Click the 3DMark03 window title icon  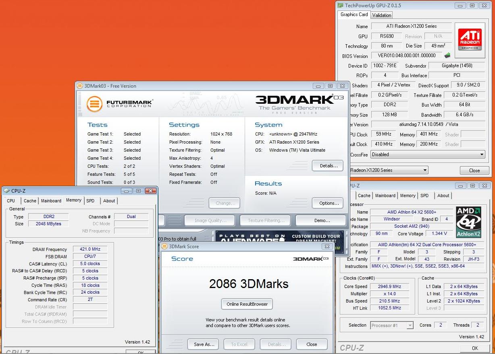click(80, 86)
